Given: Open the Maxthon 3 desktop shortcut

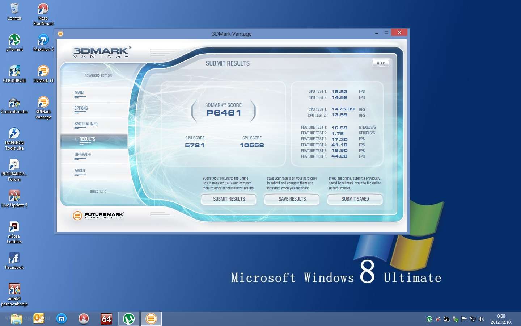Looking at the screenshot, I should pos(43,42).
